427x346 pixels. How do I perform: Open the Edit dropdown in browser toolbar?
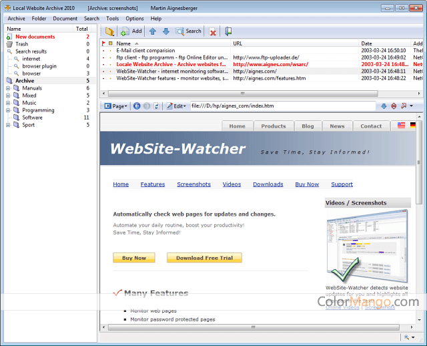pyautogui.click(x=177, y=106)
